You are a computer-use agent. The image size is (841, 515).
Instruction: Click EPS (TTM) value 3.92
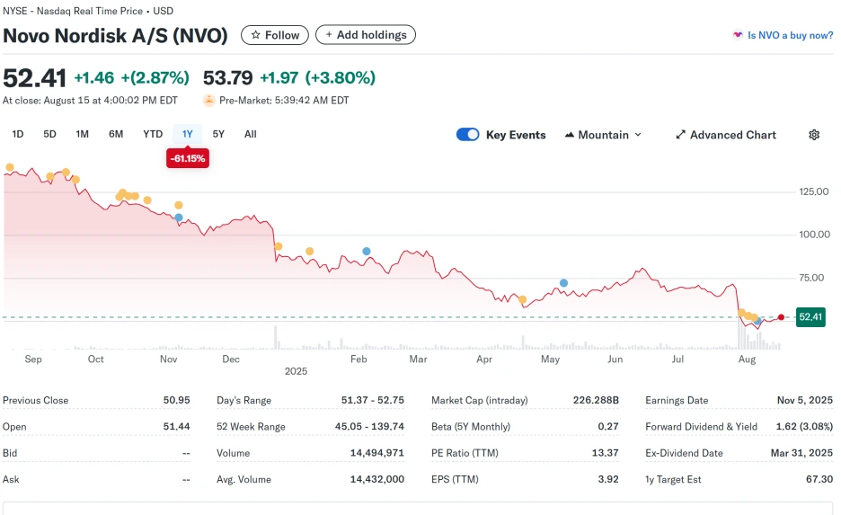tap(608, 479)
